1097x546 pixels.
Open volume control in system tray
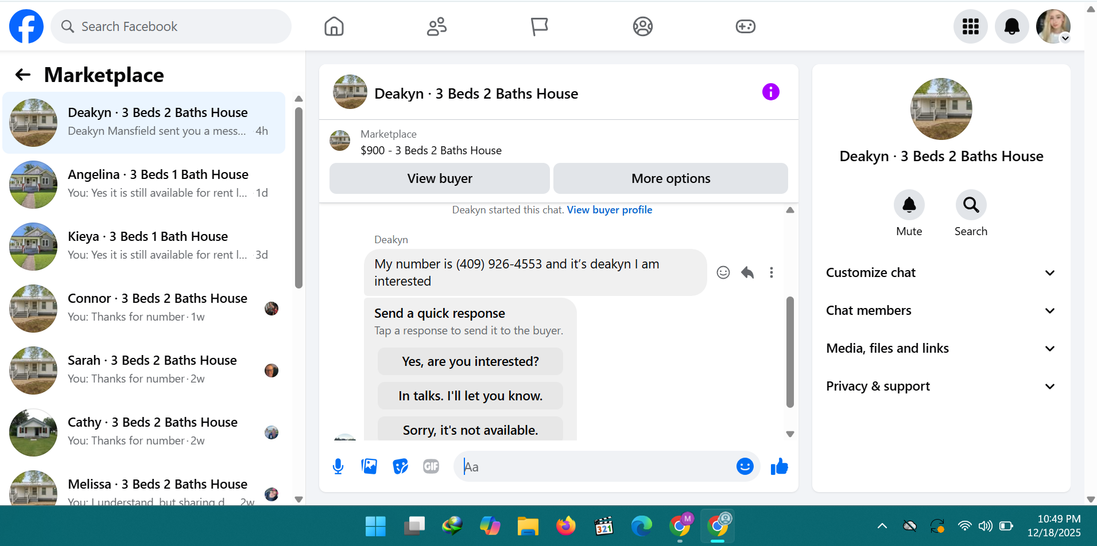[x=985, y=526]
